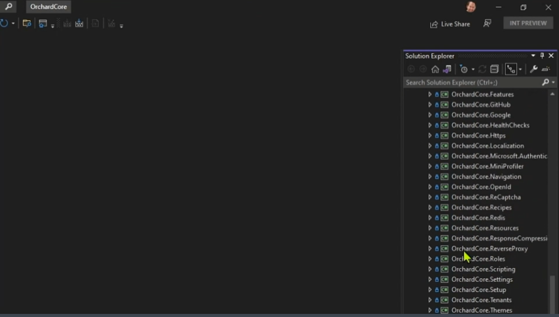The width and height of the screenshot is (559, 317).
Task: Toggle auto-hide pin for Solution Explorer
Action: (x=542, y=56)
